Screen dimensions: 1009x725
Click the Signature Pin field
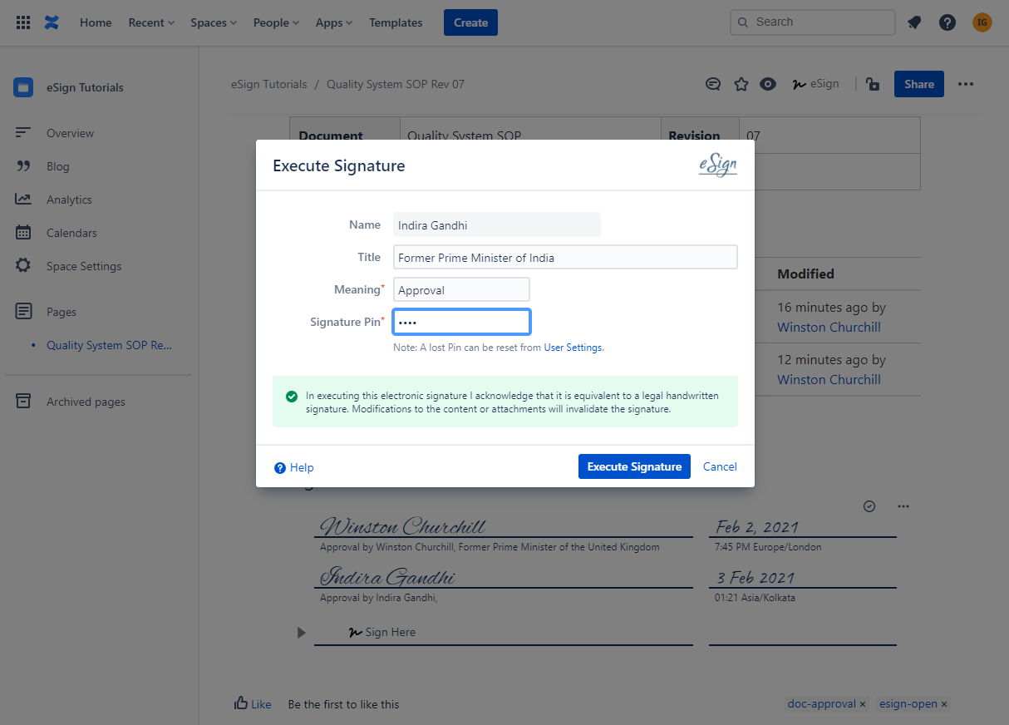[x=461, y=322]
